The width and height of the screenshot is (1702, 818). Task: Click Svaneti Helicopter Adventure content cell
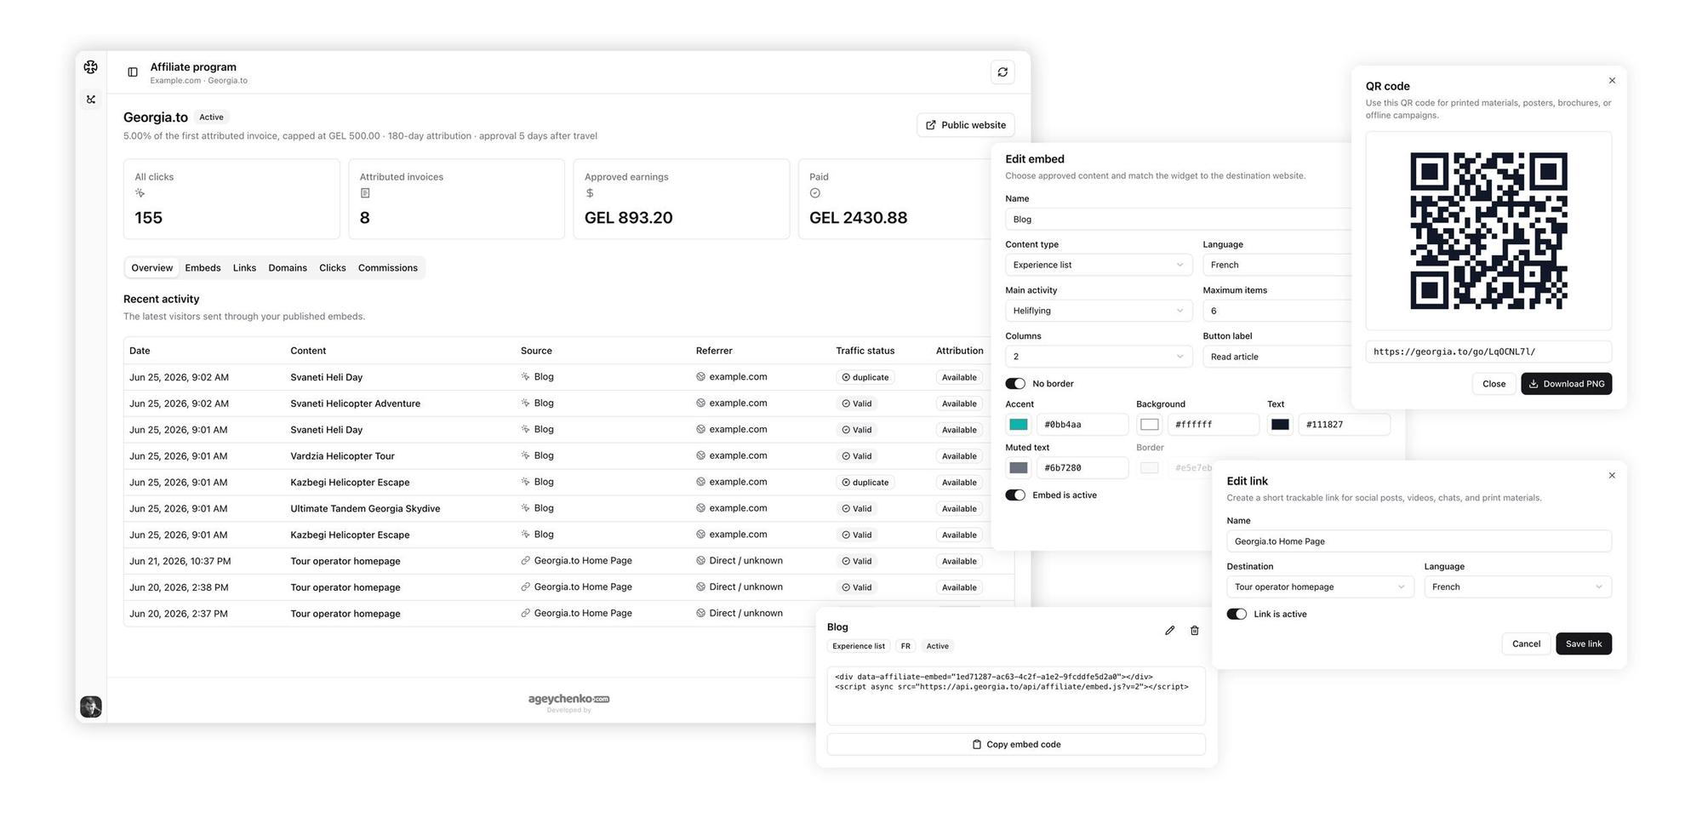coord(355,403)
